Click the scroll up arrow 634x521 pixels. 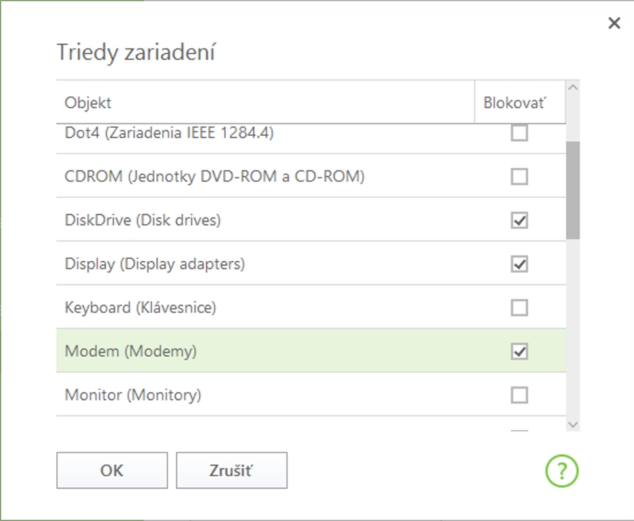(573, 88)
